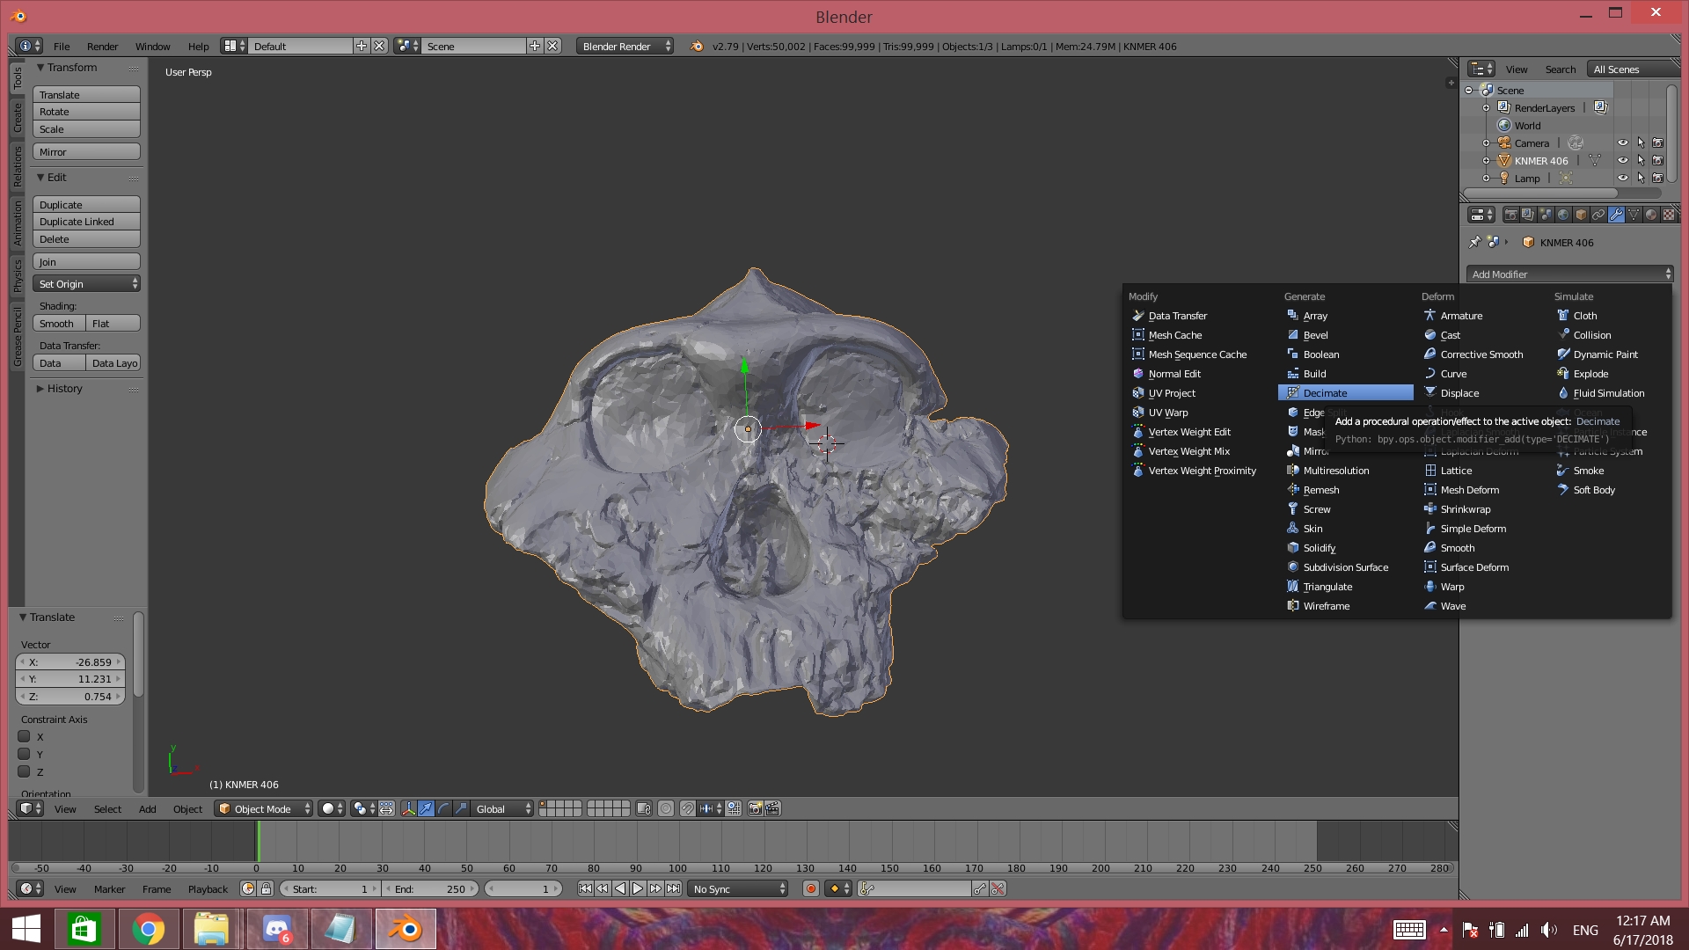Viewport: 1689px width, 950px height.
Task: Select the Rotate manipulator arc icon
Action: [443, 809]
